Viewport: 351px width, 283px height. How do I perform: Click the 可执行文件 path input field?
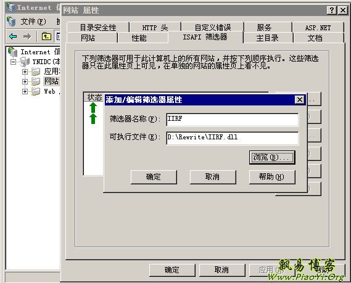(x=233, y=138)
